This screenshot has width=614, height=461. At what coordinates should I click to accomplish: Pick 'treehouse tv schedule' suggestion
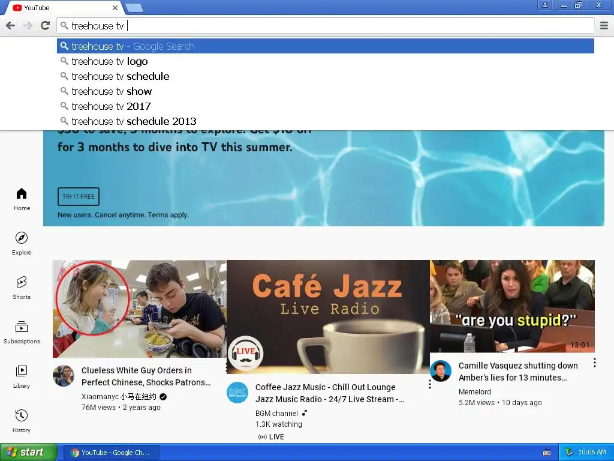(326, 76)
